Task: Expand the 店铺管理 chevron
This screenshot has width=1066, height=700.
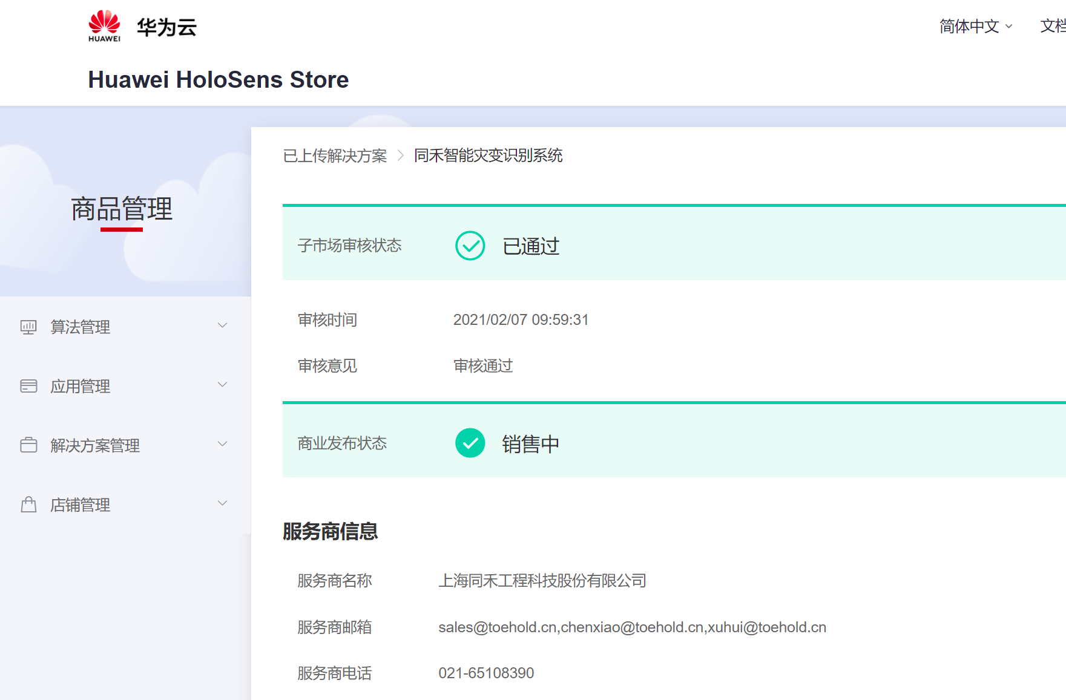Action: (x=222, y=503)
